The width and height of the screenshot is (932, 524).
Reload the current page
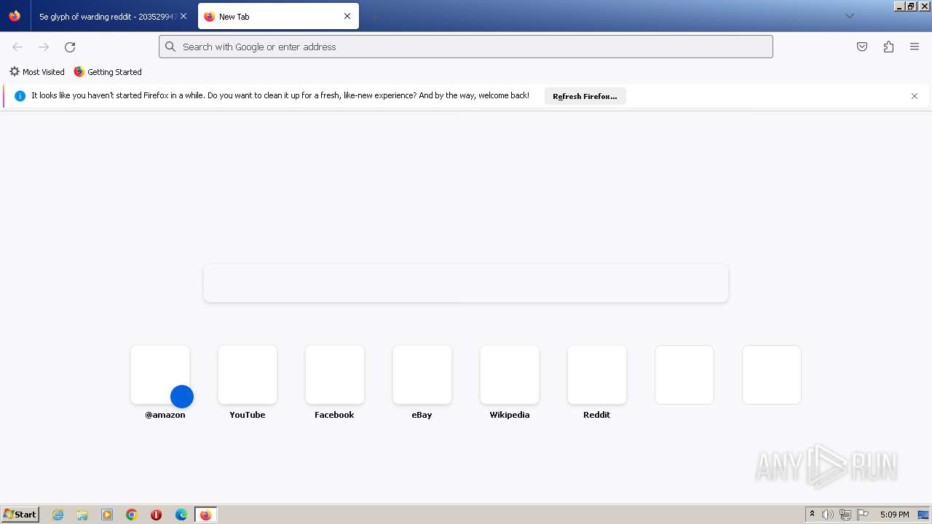tap(70, 47)
